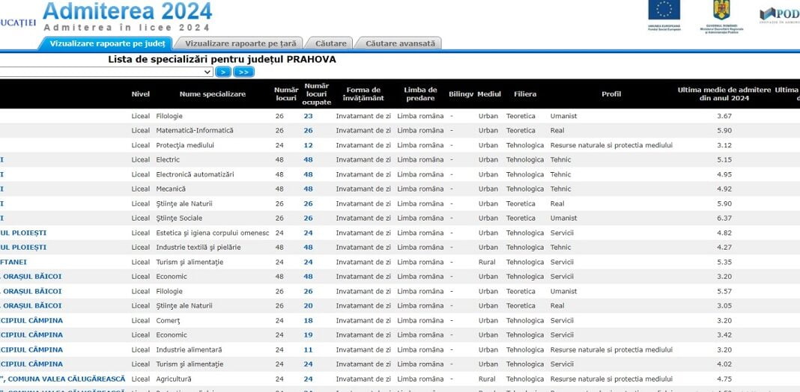Click the Forma de învățământ column header
800x392 pixels.
(x=363, y=94)
